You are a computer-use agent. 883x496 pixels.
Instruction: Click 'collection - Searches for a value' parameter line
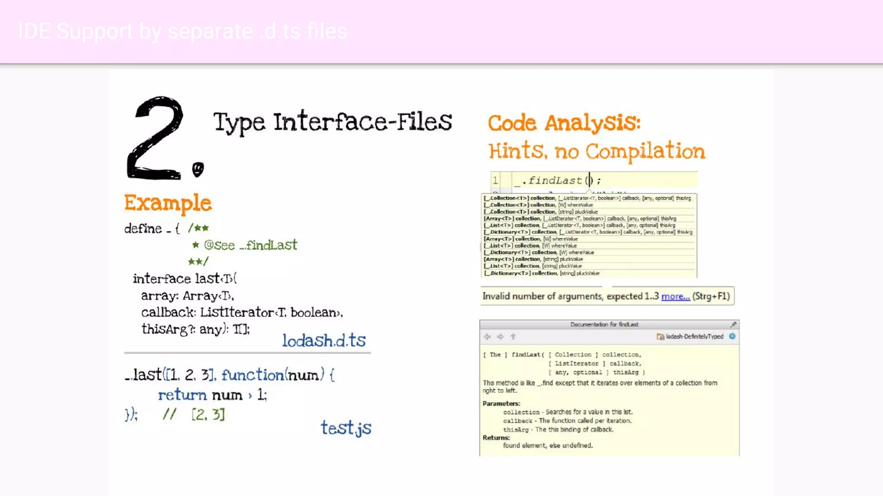568,412
